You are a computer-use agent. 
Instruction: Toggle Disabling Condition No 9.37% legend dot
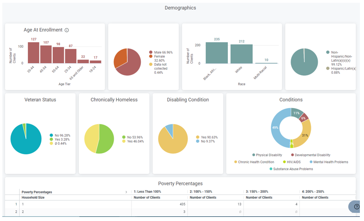[198, 141]
